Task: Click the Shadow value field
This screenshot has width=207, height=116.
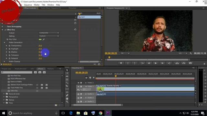Action: (40, 52)
